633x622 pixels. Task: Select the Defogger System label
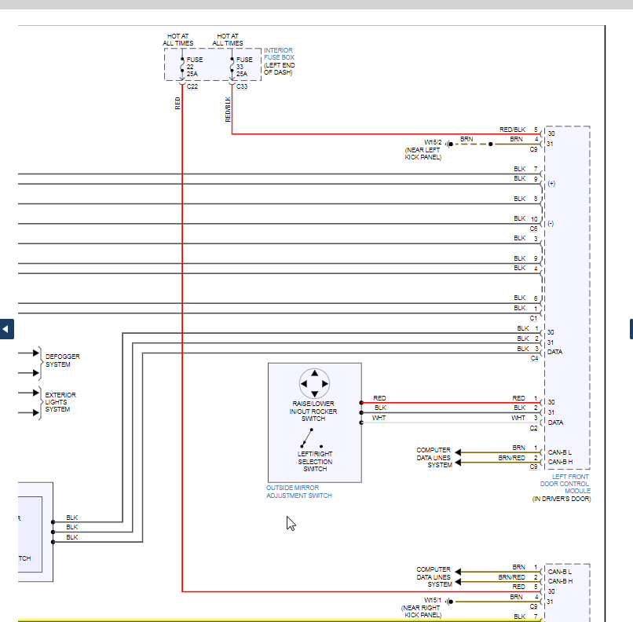[x=62, y=360]
